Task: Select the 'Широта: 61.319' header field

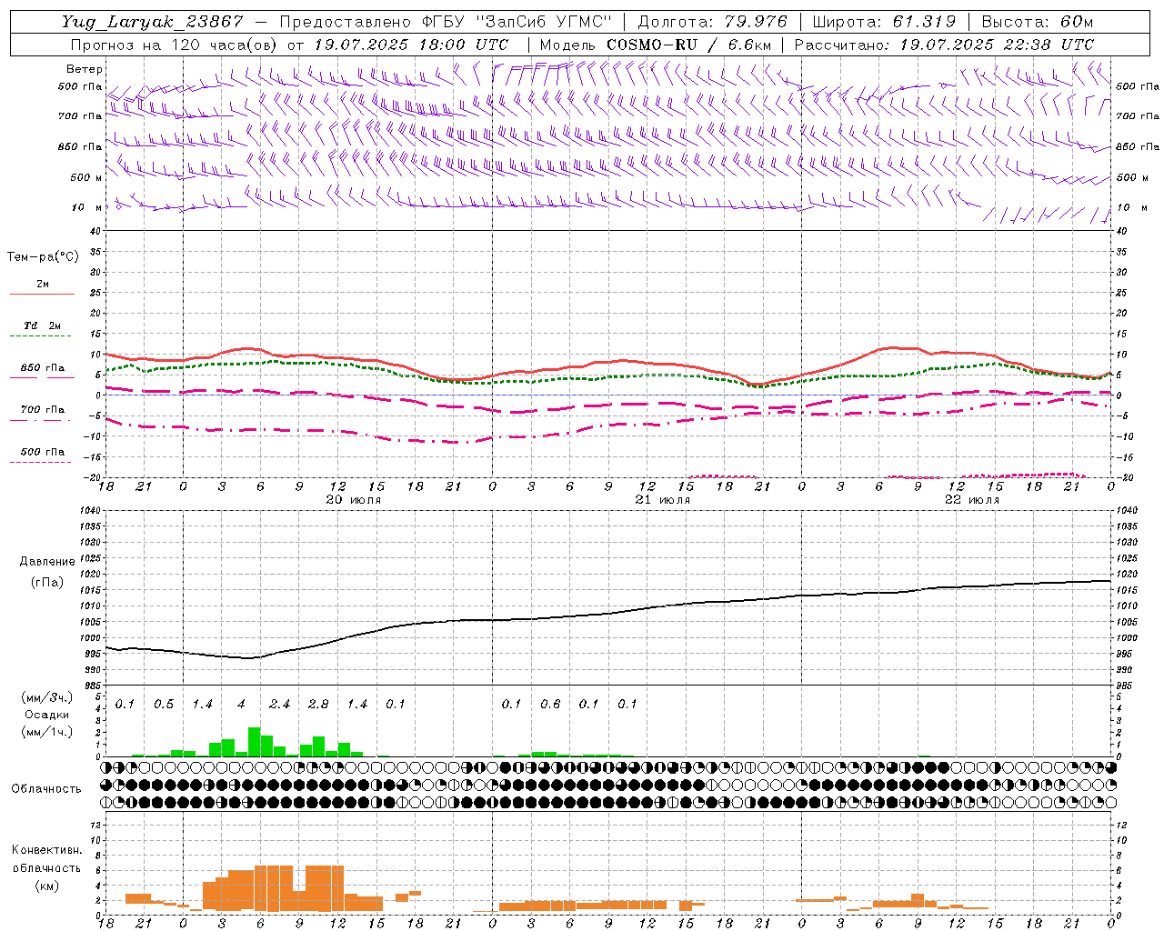Action: coord(884,22)
